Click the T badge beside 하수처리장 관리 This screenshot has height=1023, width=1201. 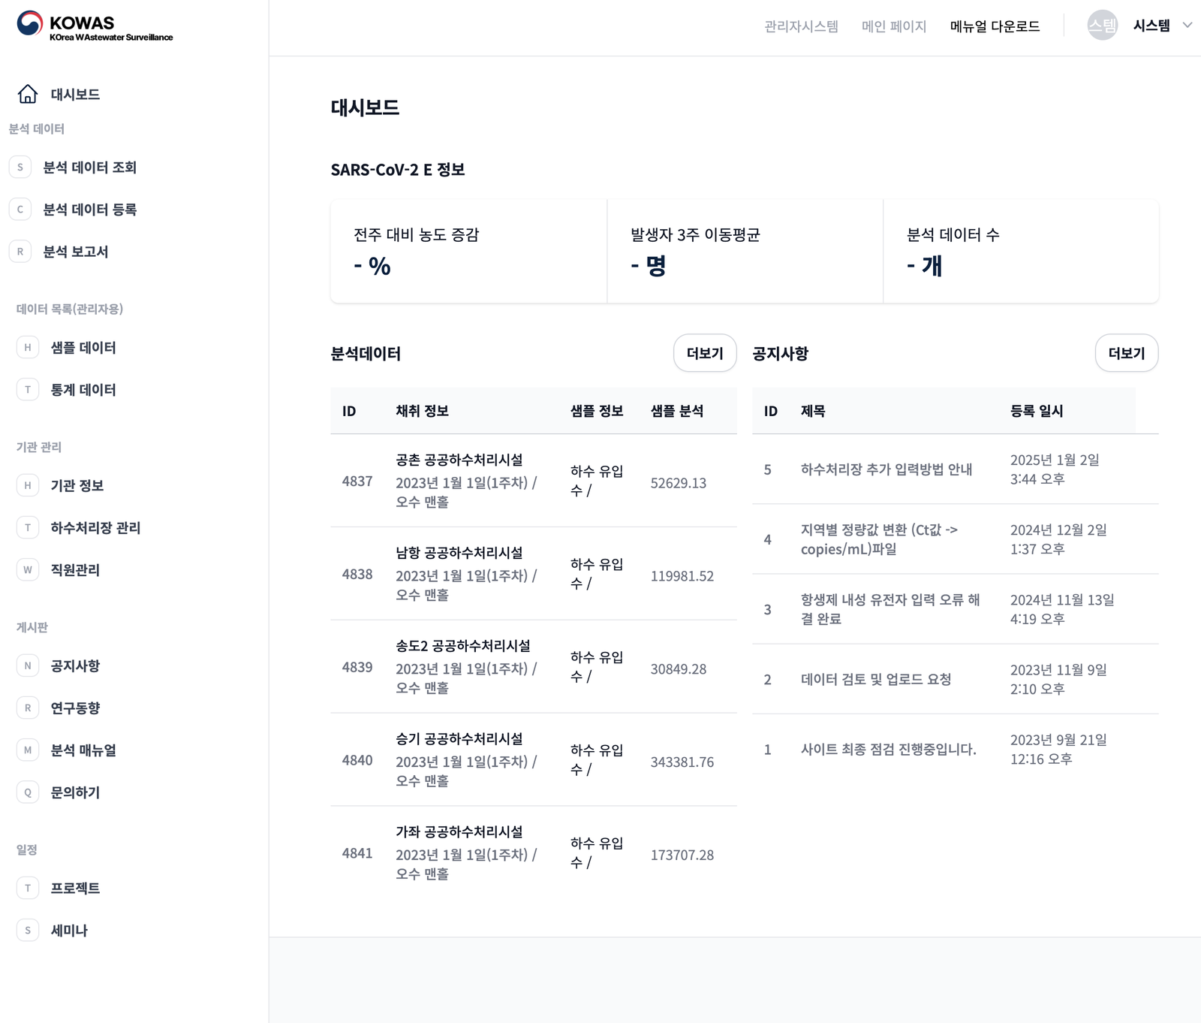point(28,528)
